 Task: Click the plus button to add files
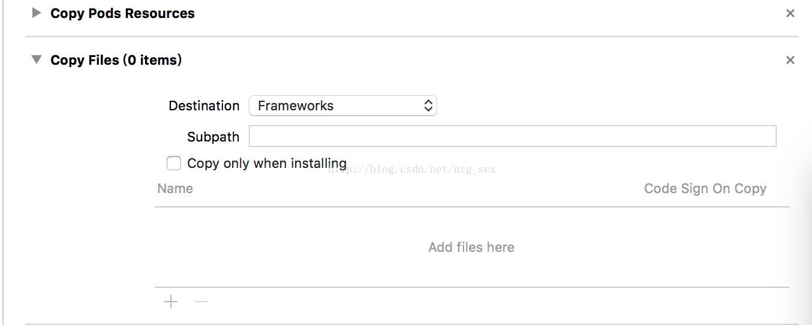tap(171, 302)
